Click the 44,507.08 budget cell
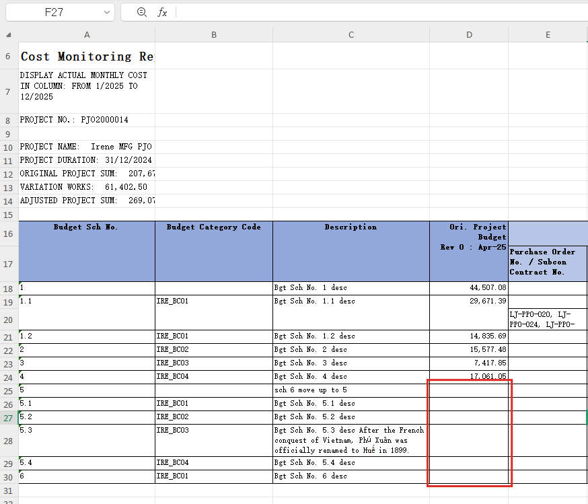The width and height of the screenshot is (588, 504). (x=469, y=289)
